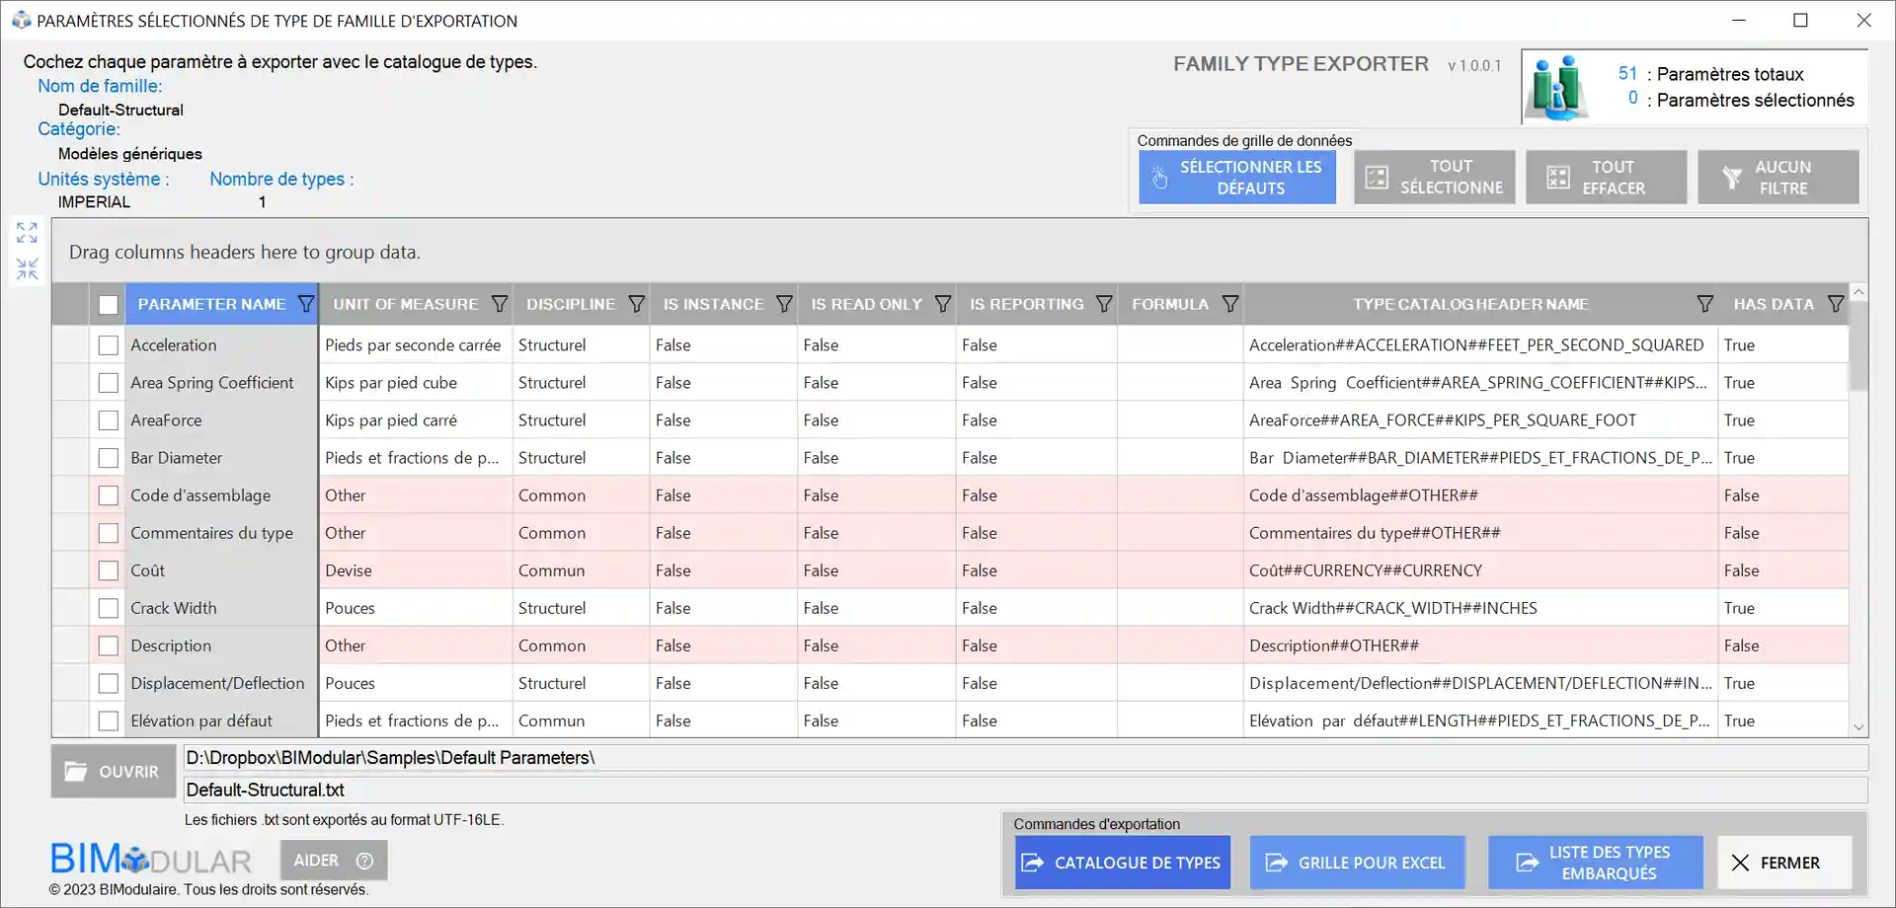
Task: Click the collapse grid icon below it
Action: (26, 267)
